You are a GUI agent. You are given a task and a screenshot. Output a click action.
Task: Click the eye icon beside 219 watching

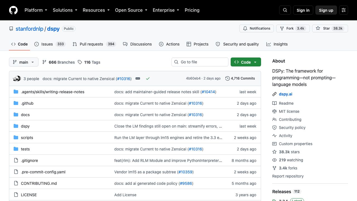coord(274,160)
